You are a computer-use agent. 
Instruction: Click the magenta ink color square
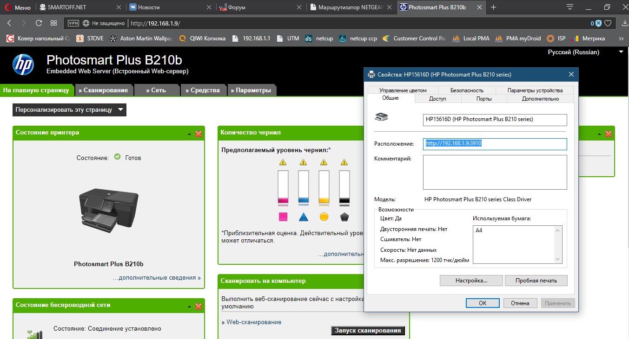[283, 217]
